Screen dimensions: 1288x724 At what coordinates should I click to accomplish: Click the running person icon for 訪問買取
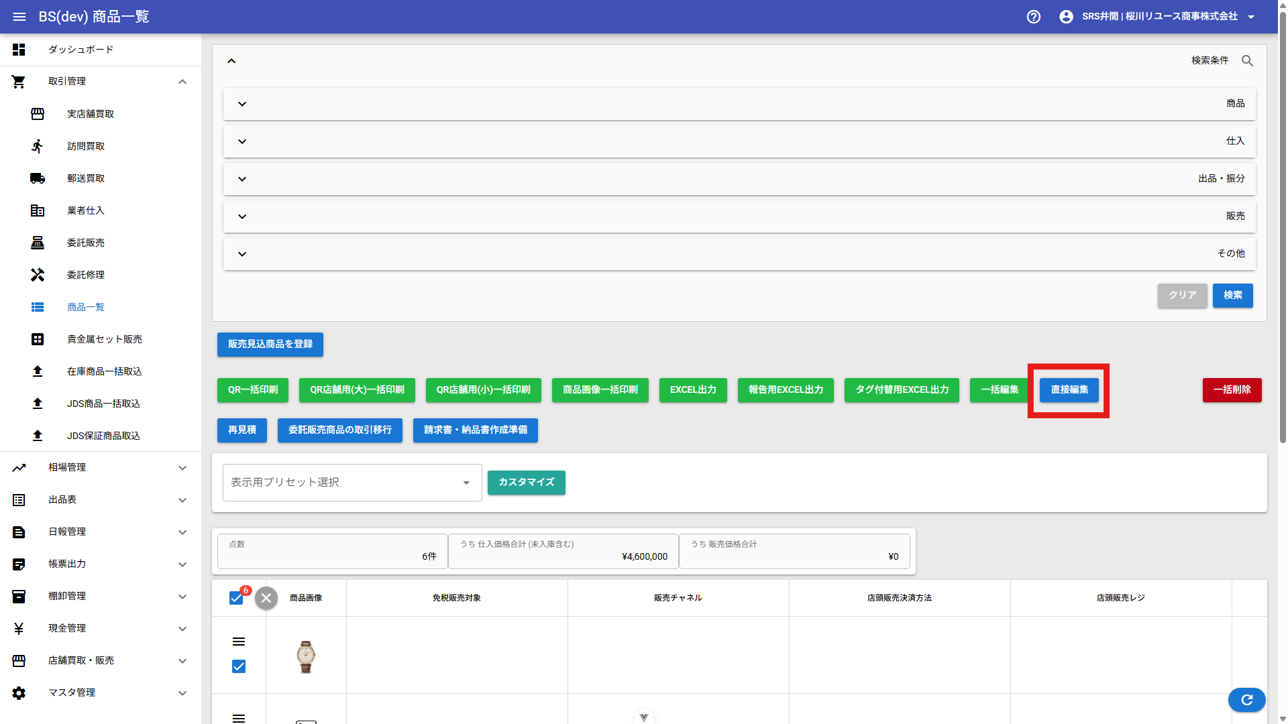[x=38, y=146]
